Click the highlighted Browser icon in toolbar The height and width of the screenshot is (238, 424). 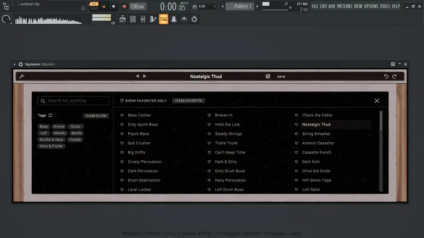click(163, 19)
